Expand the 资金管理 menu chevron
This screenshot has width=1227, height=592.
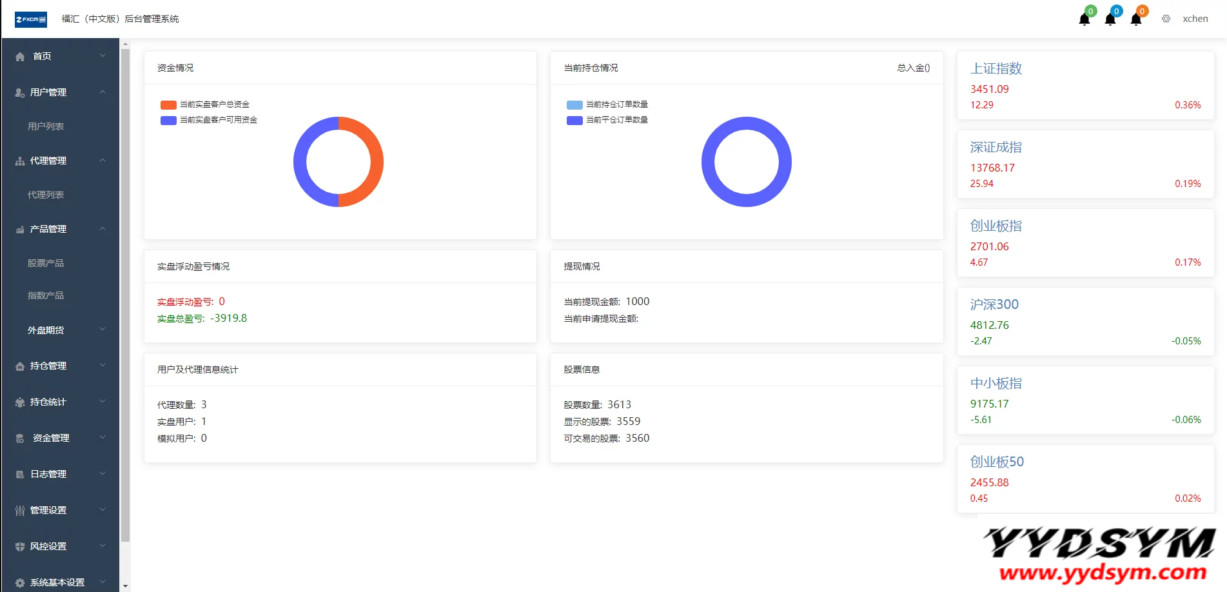(x=103, y=438)
